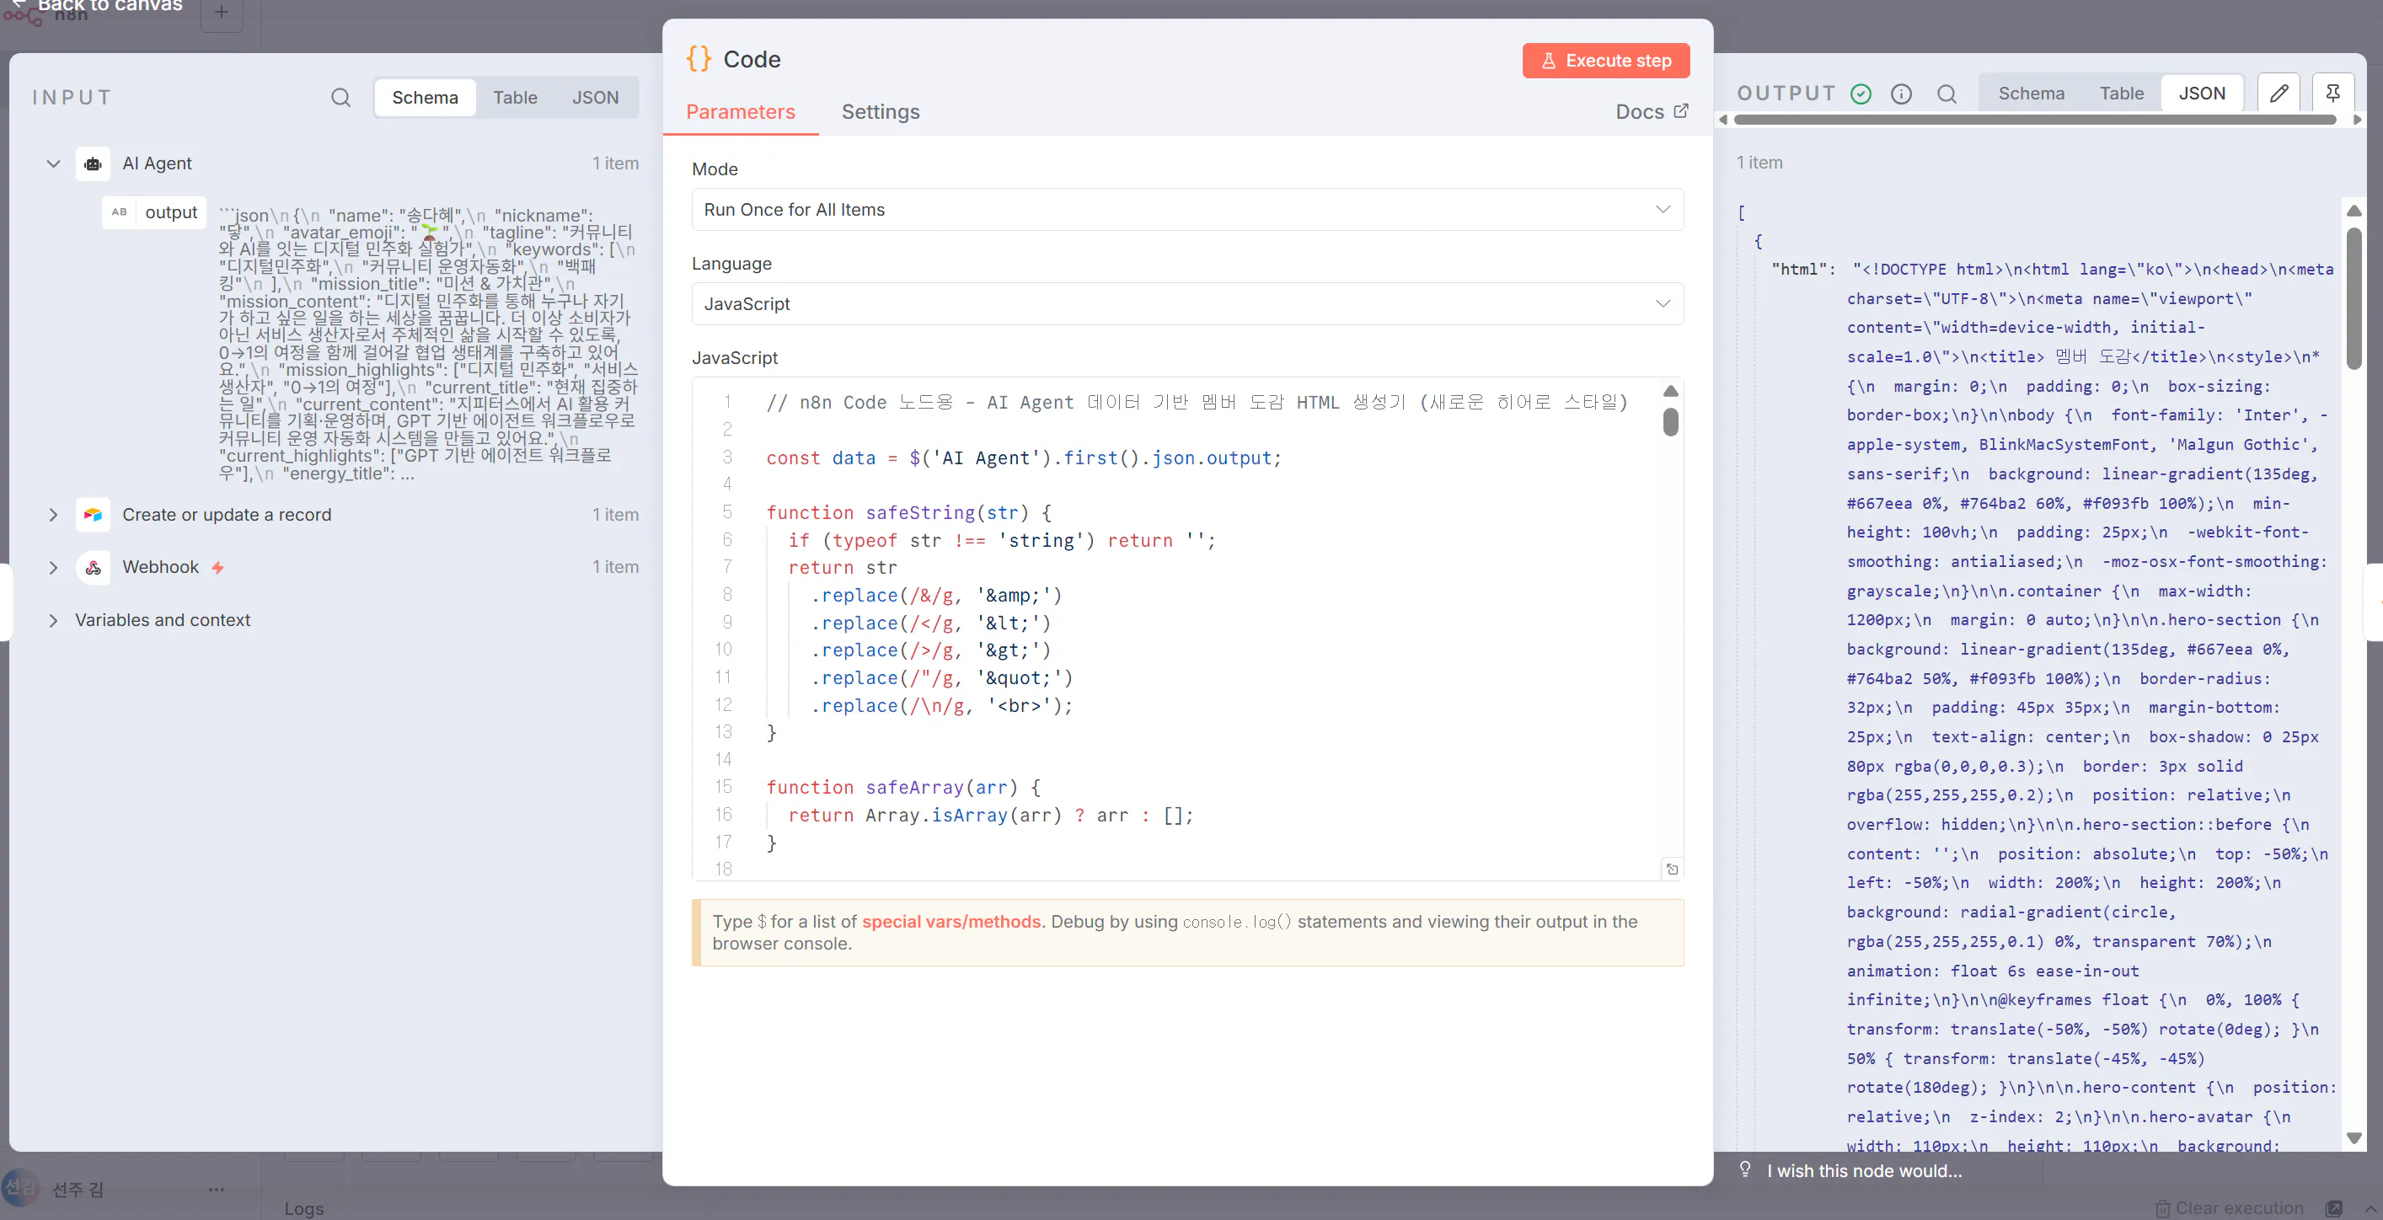
Task: Click the pin output data icon
Action: [x=2332, y=94]
